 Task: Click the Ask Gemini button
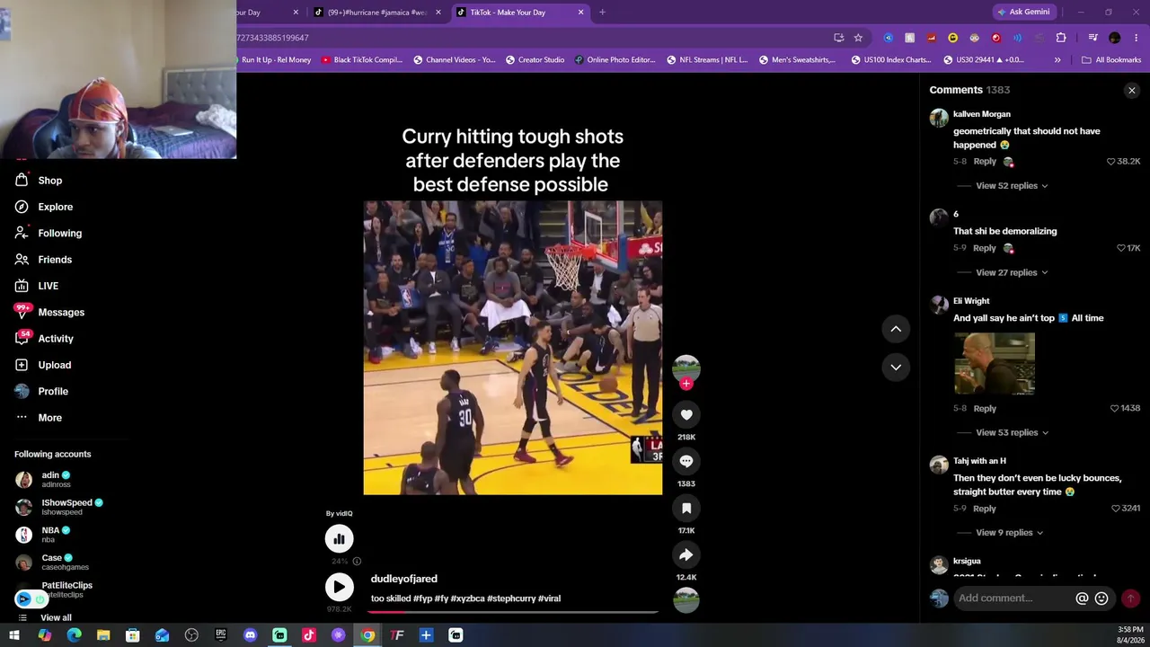pyautogui.click(x=1022, y=12)
